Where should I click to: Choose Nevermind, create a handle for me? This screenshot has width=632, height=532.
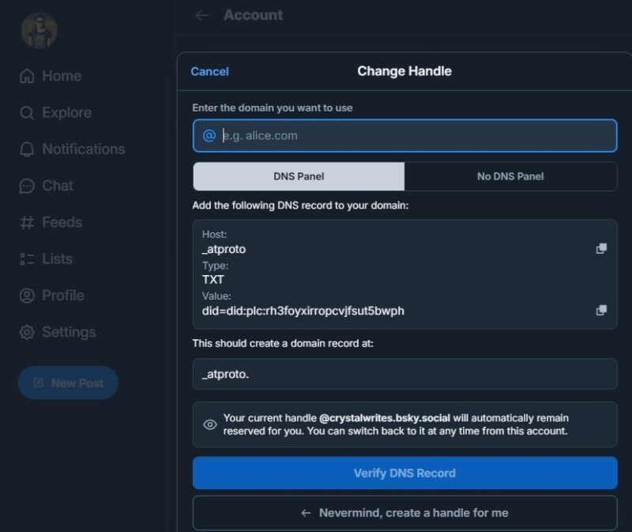[404, 512]
